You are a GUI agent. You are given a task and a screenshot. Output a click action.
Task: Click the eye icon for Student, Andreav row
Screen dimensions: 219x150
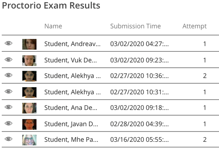point(9,43)
